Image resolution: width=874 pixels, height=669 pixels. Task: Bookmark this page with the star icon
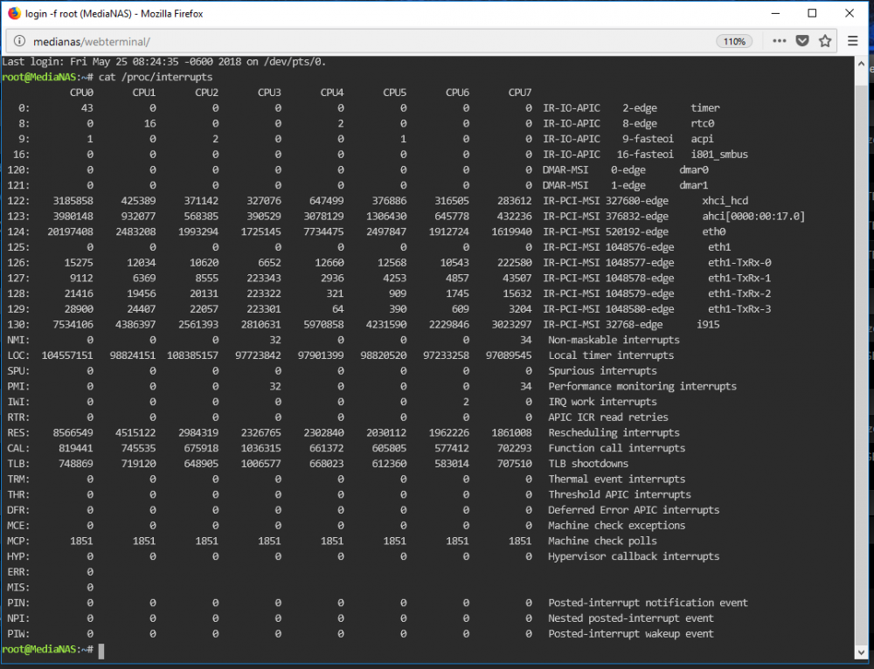pyautogui.click(x=825, y=41)
